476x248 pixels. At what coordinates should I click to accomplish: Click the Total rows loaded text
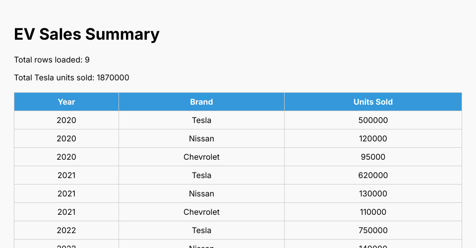click(52, 60)
